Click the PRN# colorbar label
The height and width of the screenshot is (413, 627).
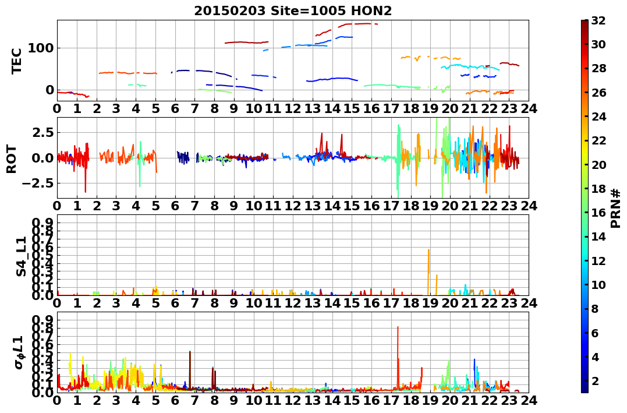pyautogui.click(x=615, y=208)
